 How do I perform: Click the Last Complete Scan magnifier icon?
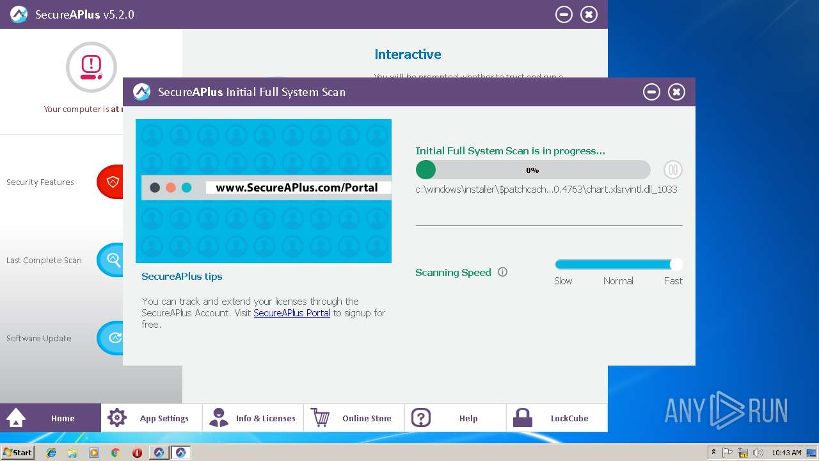(x=110, y=260)
